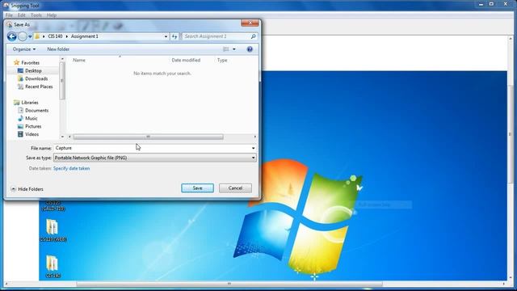
Task: Select the CIS 140 breadcrumb segment
Action: (x=55, y=36)
